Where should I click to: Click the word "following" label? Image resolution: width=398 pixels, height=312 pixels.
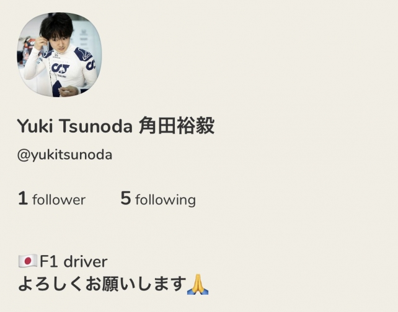[x=166, y=200]
